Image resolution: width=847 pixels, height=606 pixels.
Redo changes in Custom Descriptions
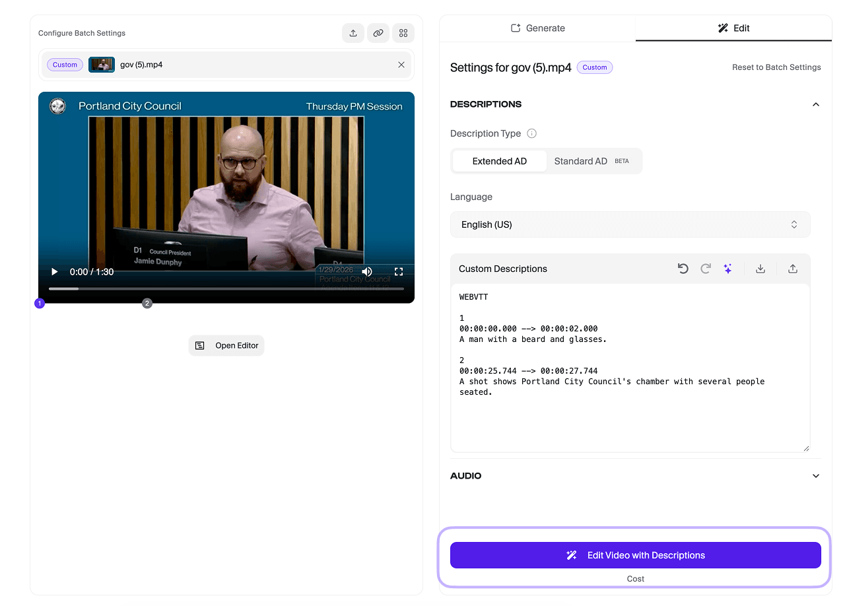click(705, 269)
